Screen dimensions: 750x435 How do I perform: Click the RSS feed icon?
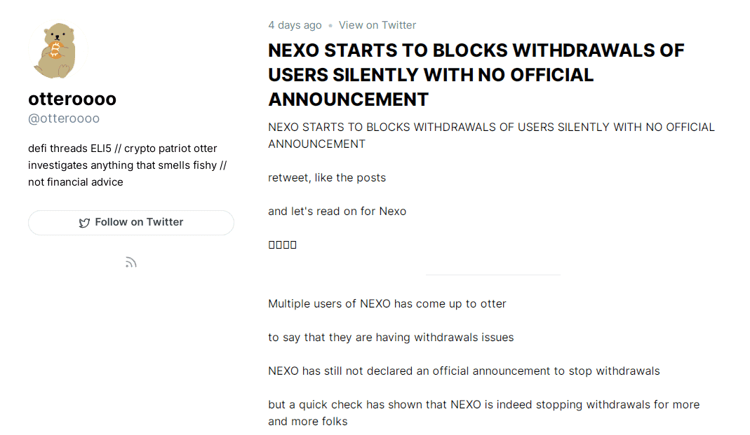tap(130, 263)
